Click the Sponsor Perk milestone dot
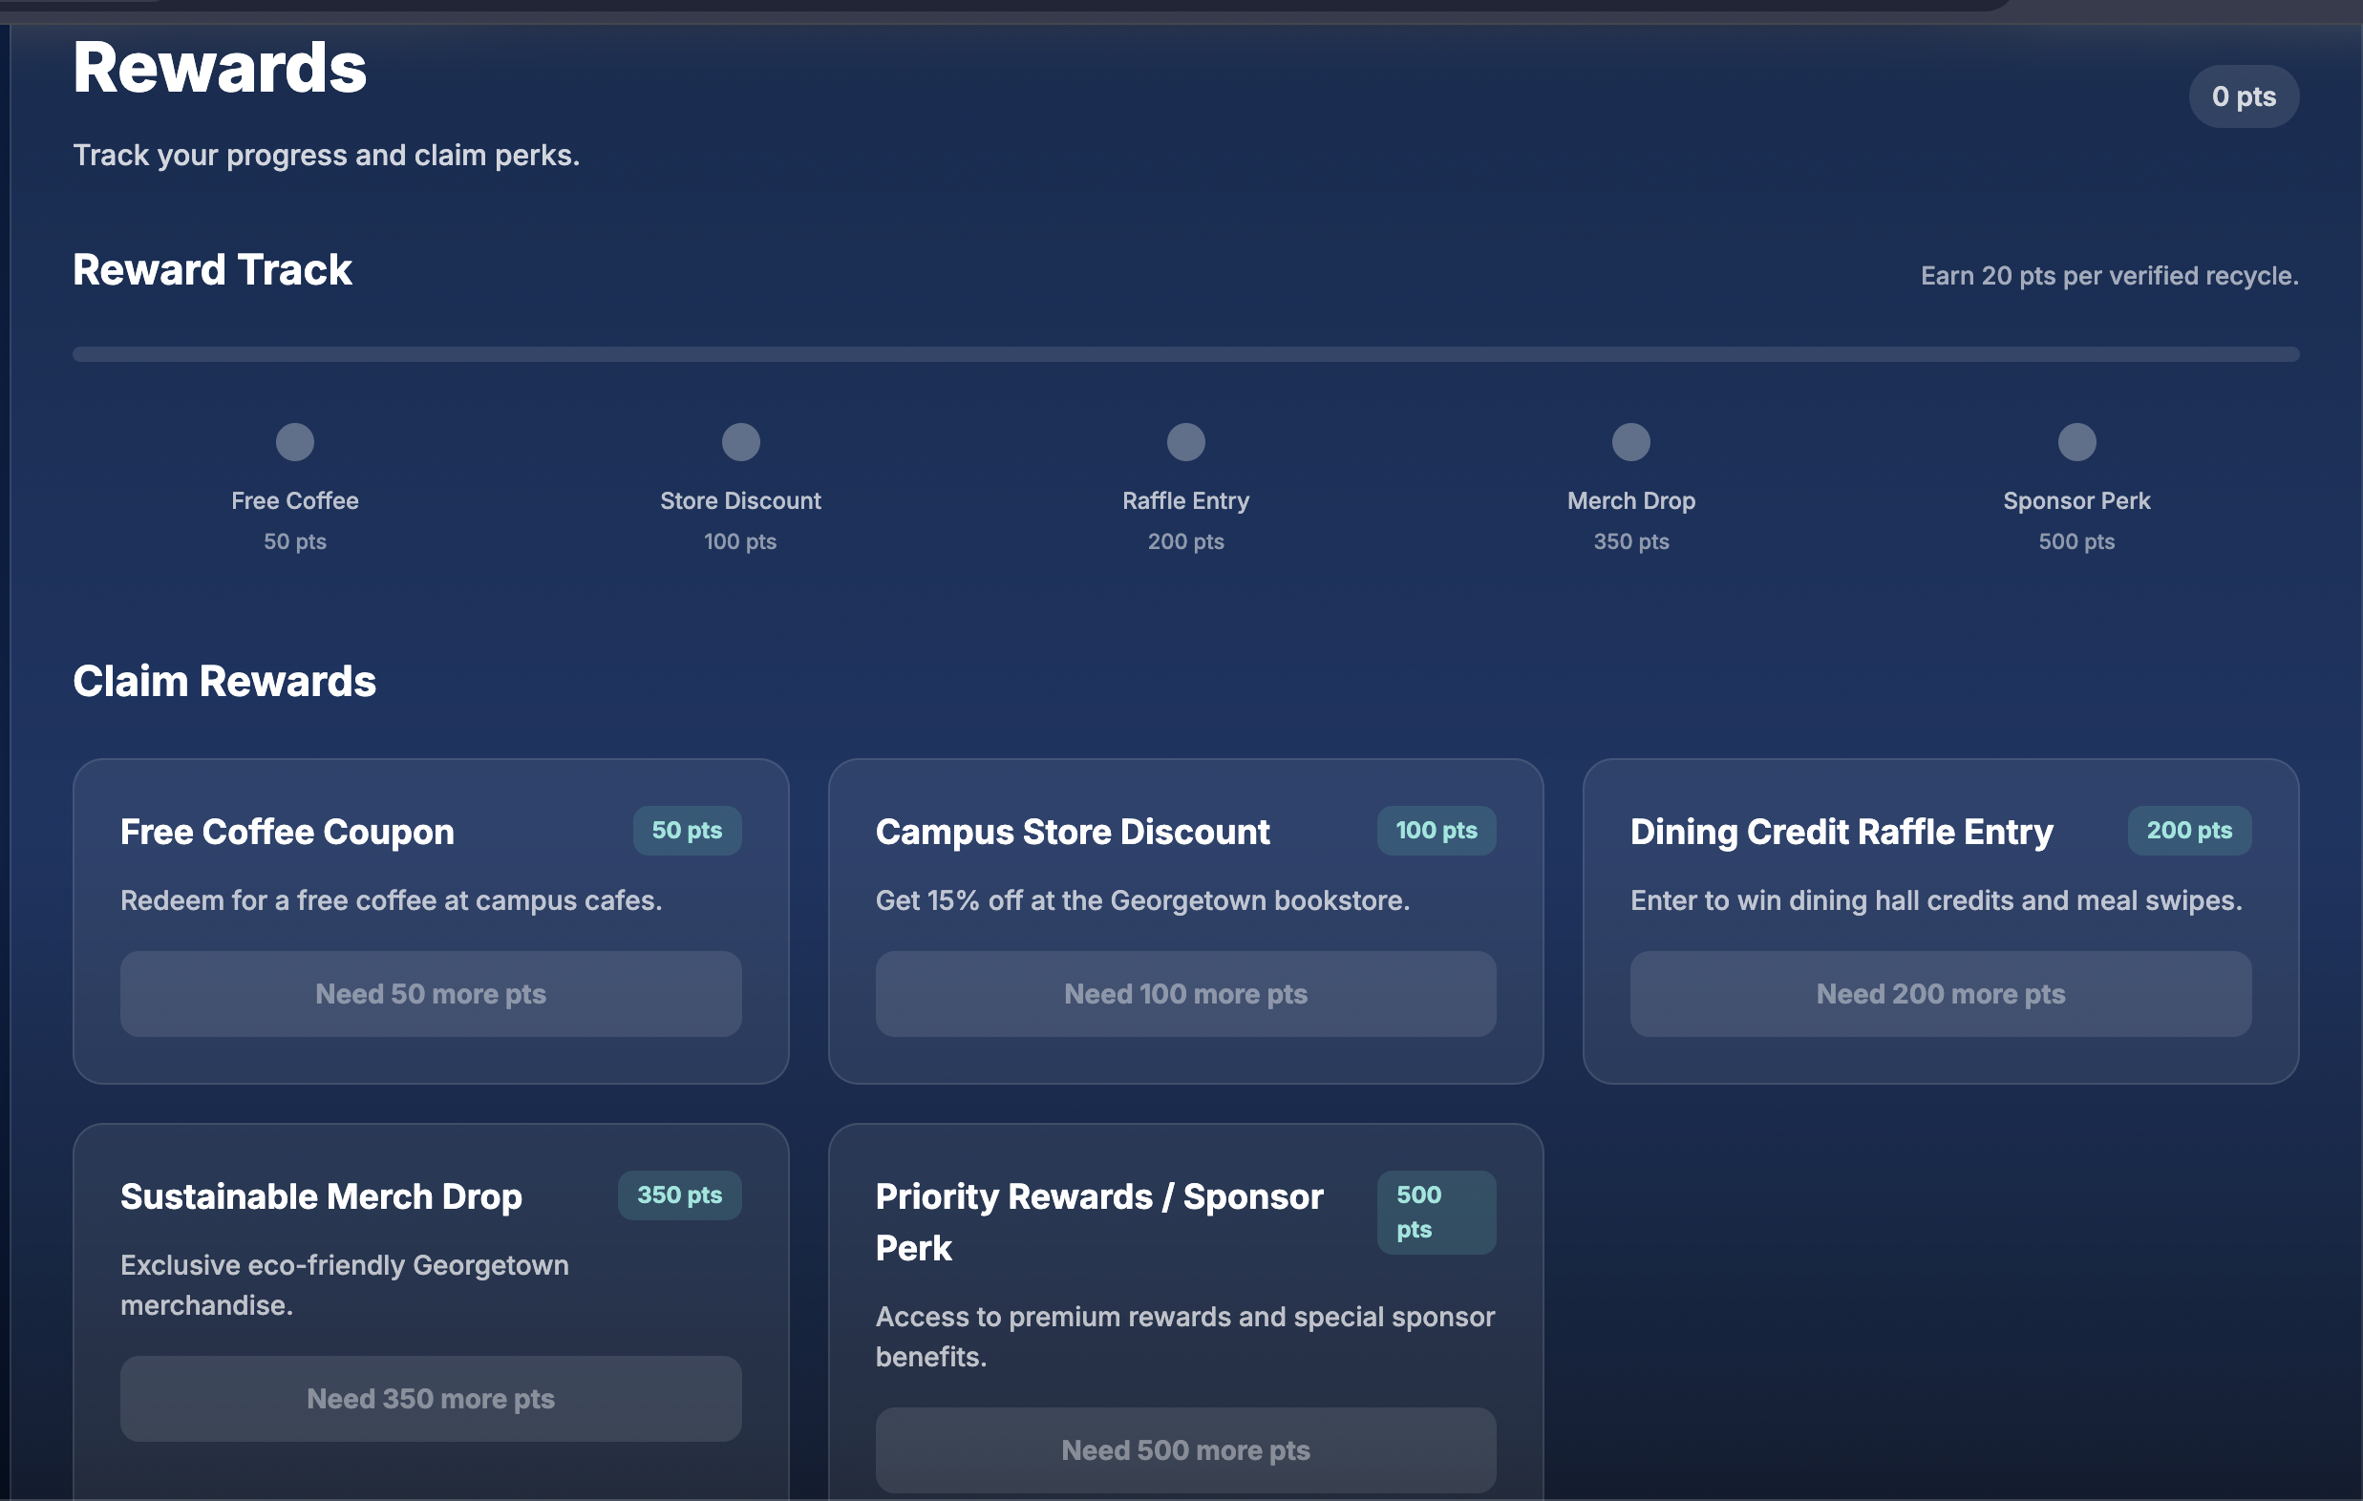 2076,441
